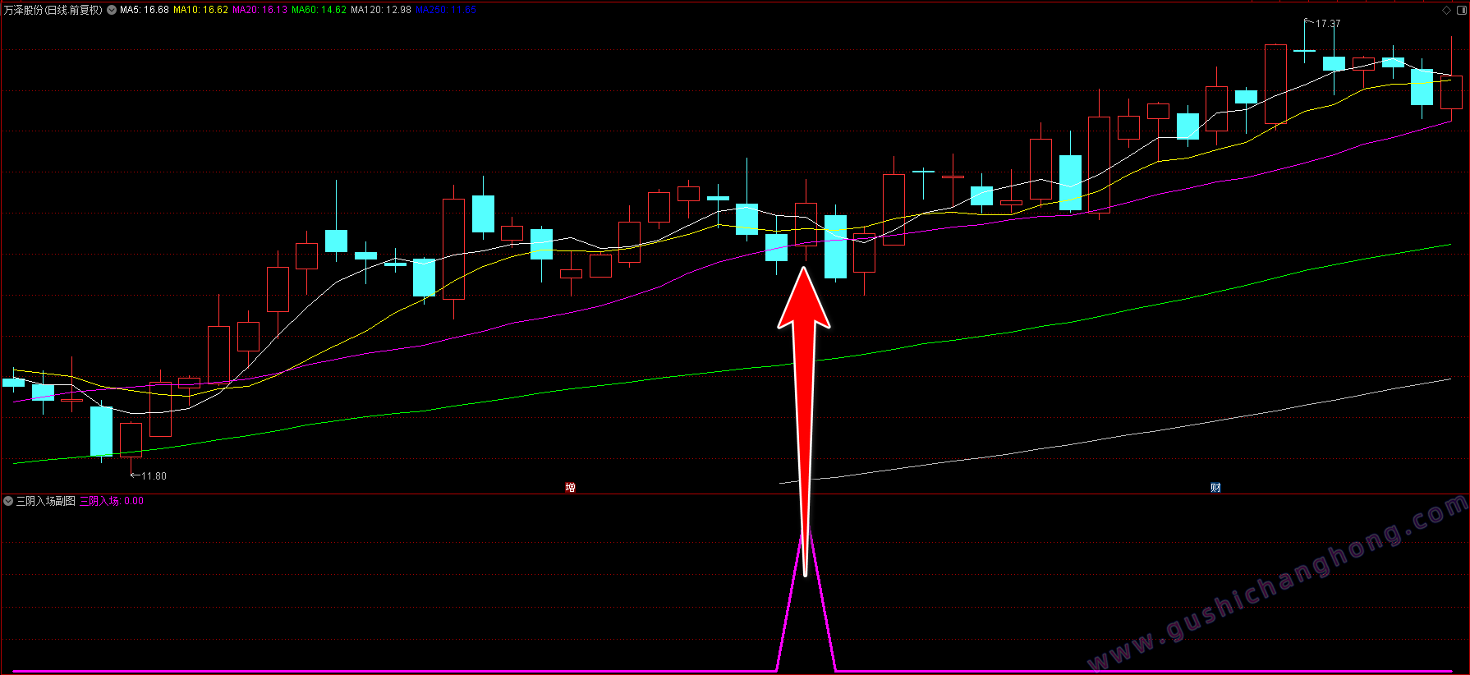Select the 万泽股份(日线,前复权) title text

(x=53, y=10)
